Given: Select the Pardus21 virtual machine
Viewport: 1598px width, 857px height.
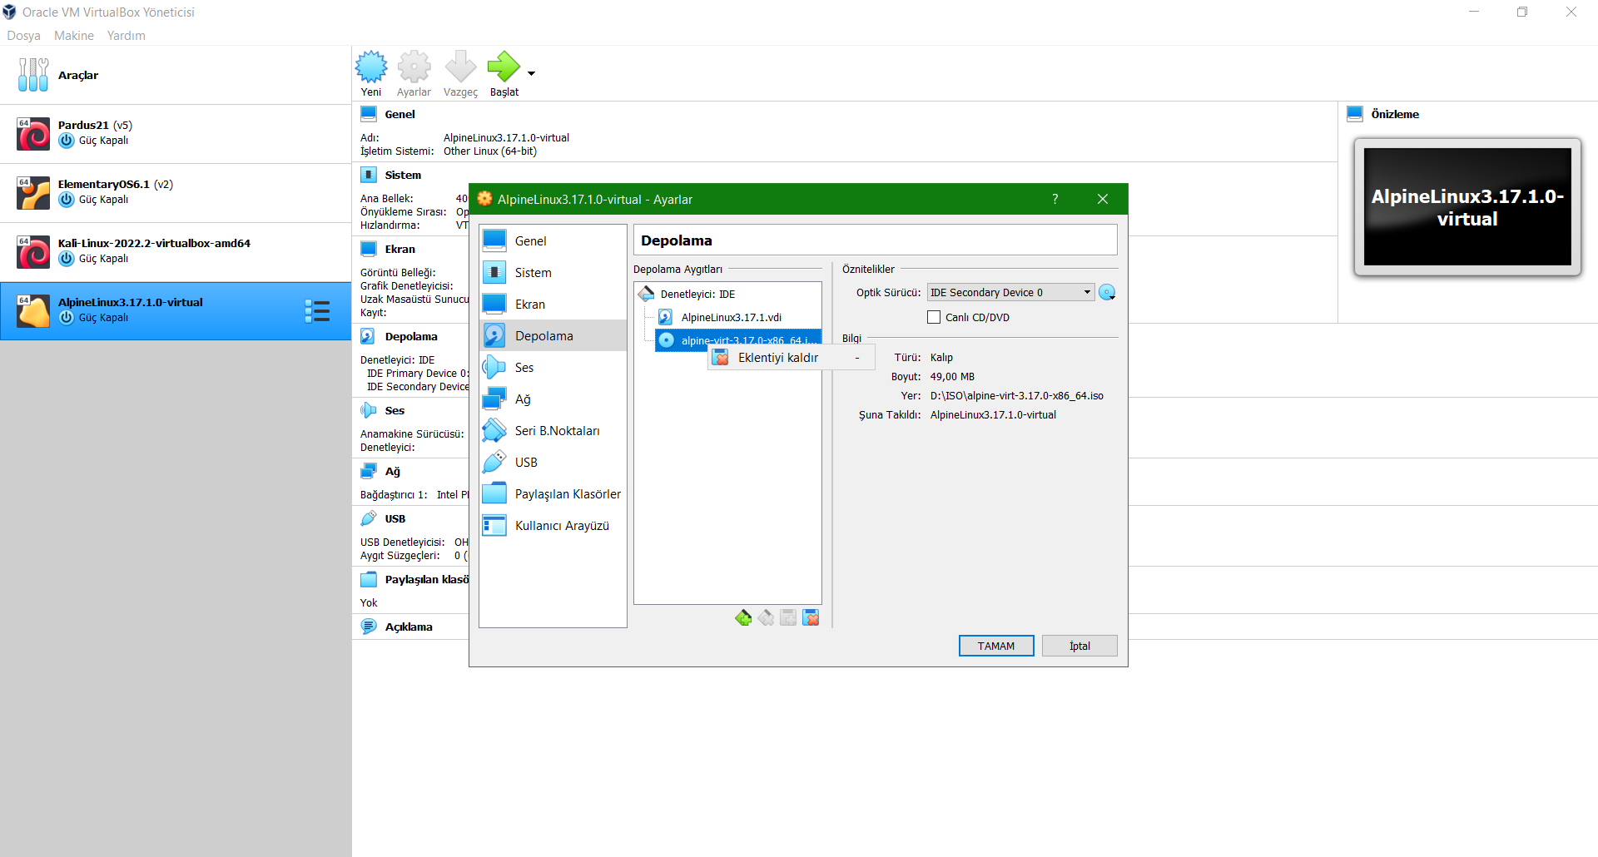Looking at the screenshot, I should coord(176,133).
